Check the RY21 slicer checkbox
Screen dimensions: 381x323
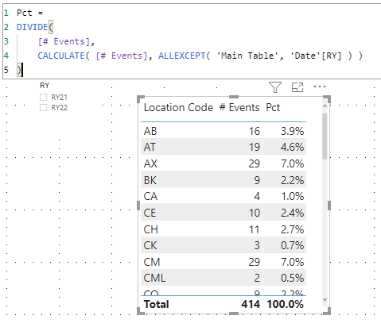(43, 97)
